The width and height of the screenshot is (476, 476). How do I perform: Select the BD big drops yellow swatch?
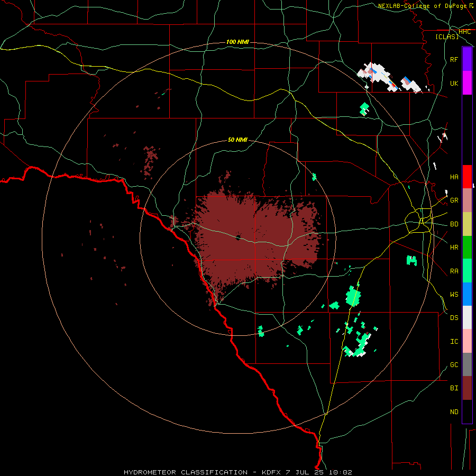(467, 224)
